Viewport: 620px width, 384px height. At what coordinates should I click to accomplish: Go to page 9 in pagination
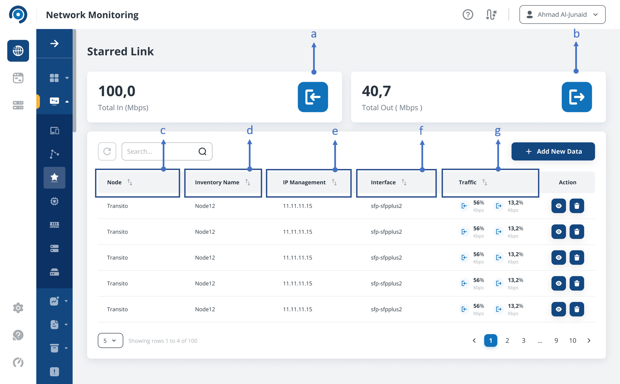point(556,341)
